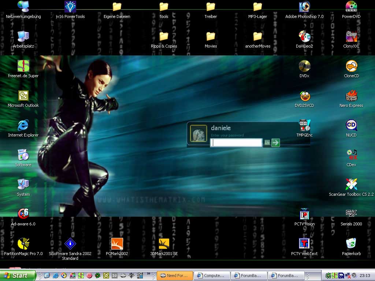Click the network disconnected tray icon
The image size is (375, 281).
tap(348, 276)
